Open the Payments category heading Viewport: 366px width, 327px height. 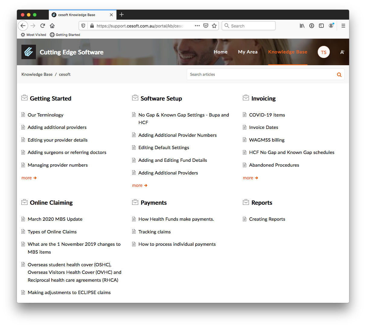(154, 203)
